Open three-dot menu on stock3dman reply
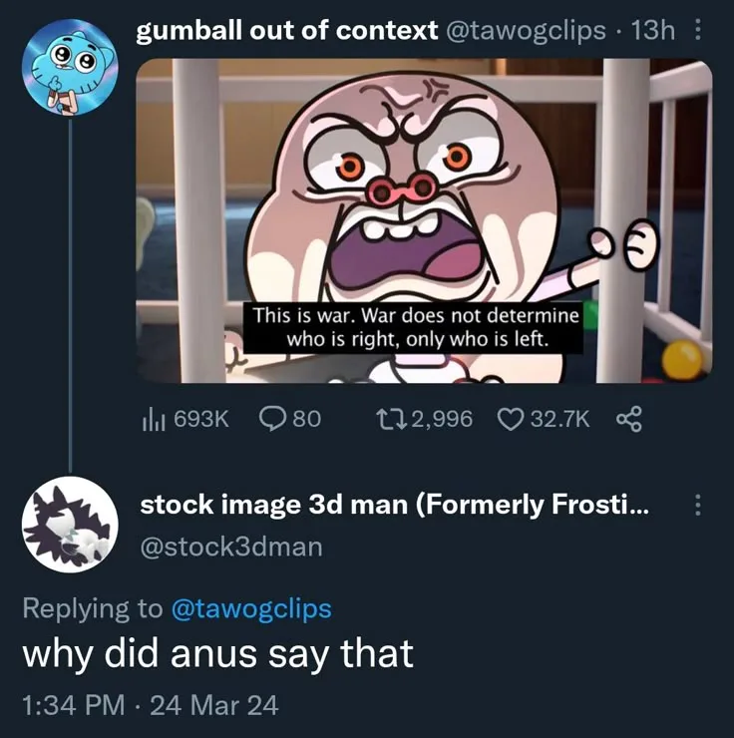 click(698, 505)
